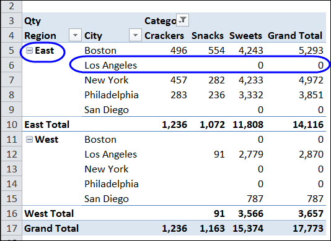Select the Crackers column header cell
This screenshot has height=241, width=331.
point(164,36)
